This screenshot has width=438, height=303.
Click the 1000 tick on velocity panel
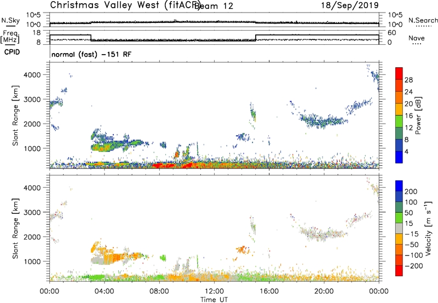32,261
